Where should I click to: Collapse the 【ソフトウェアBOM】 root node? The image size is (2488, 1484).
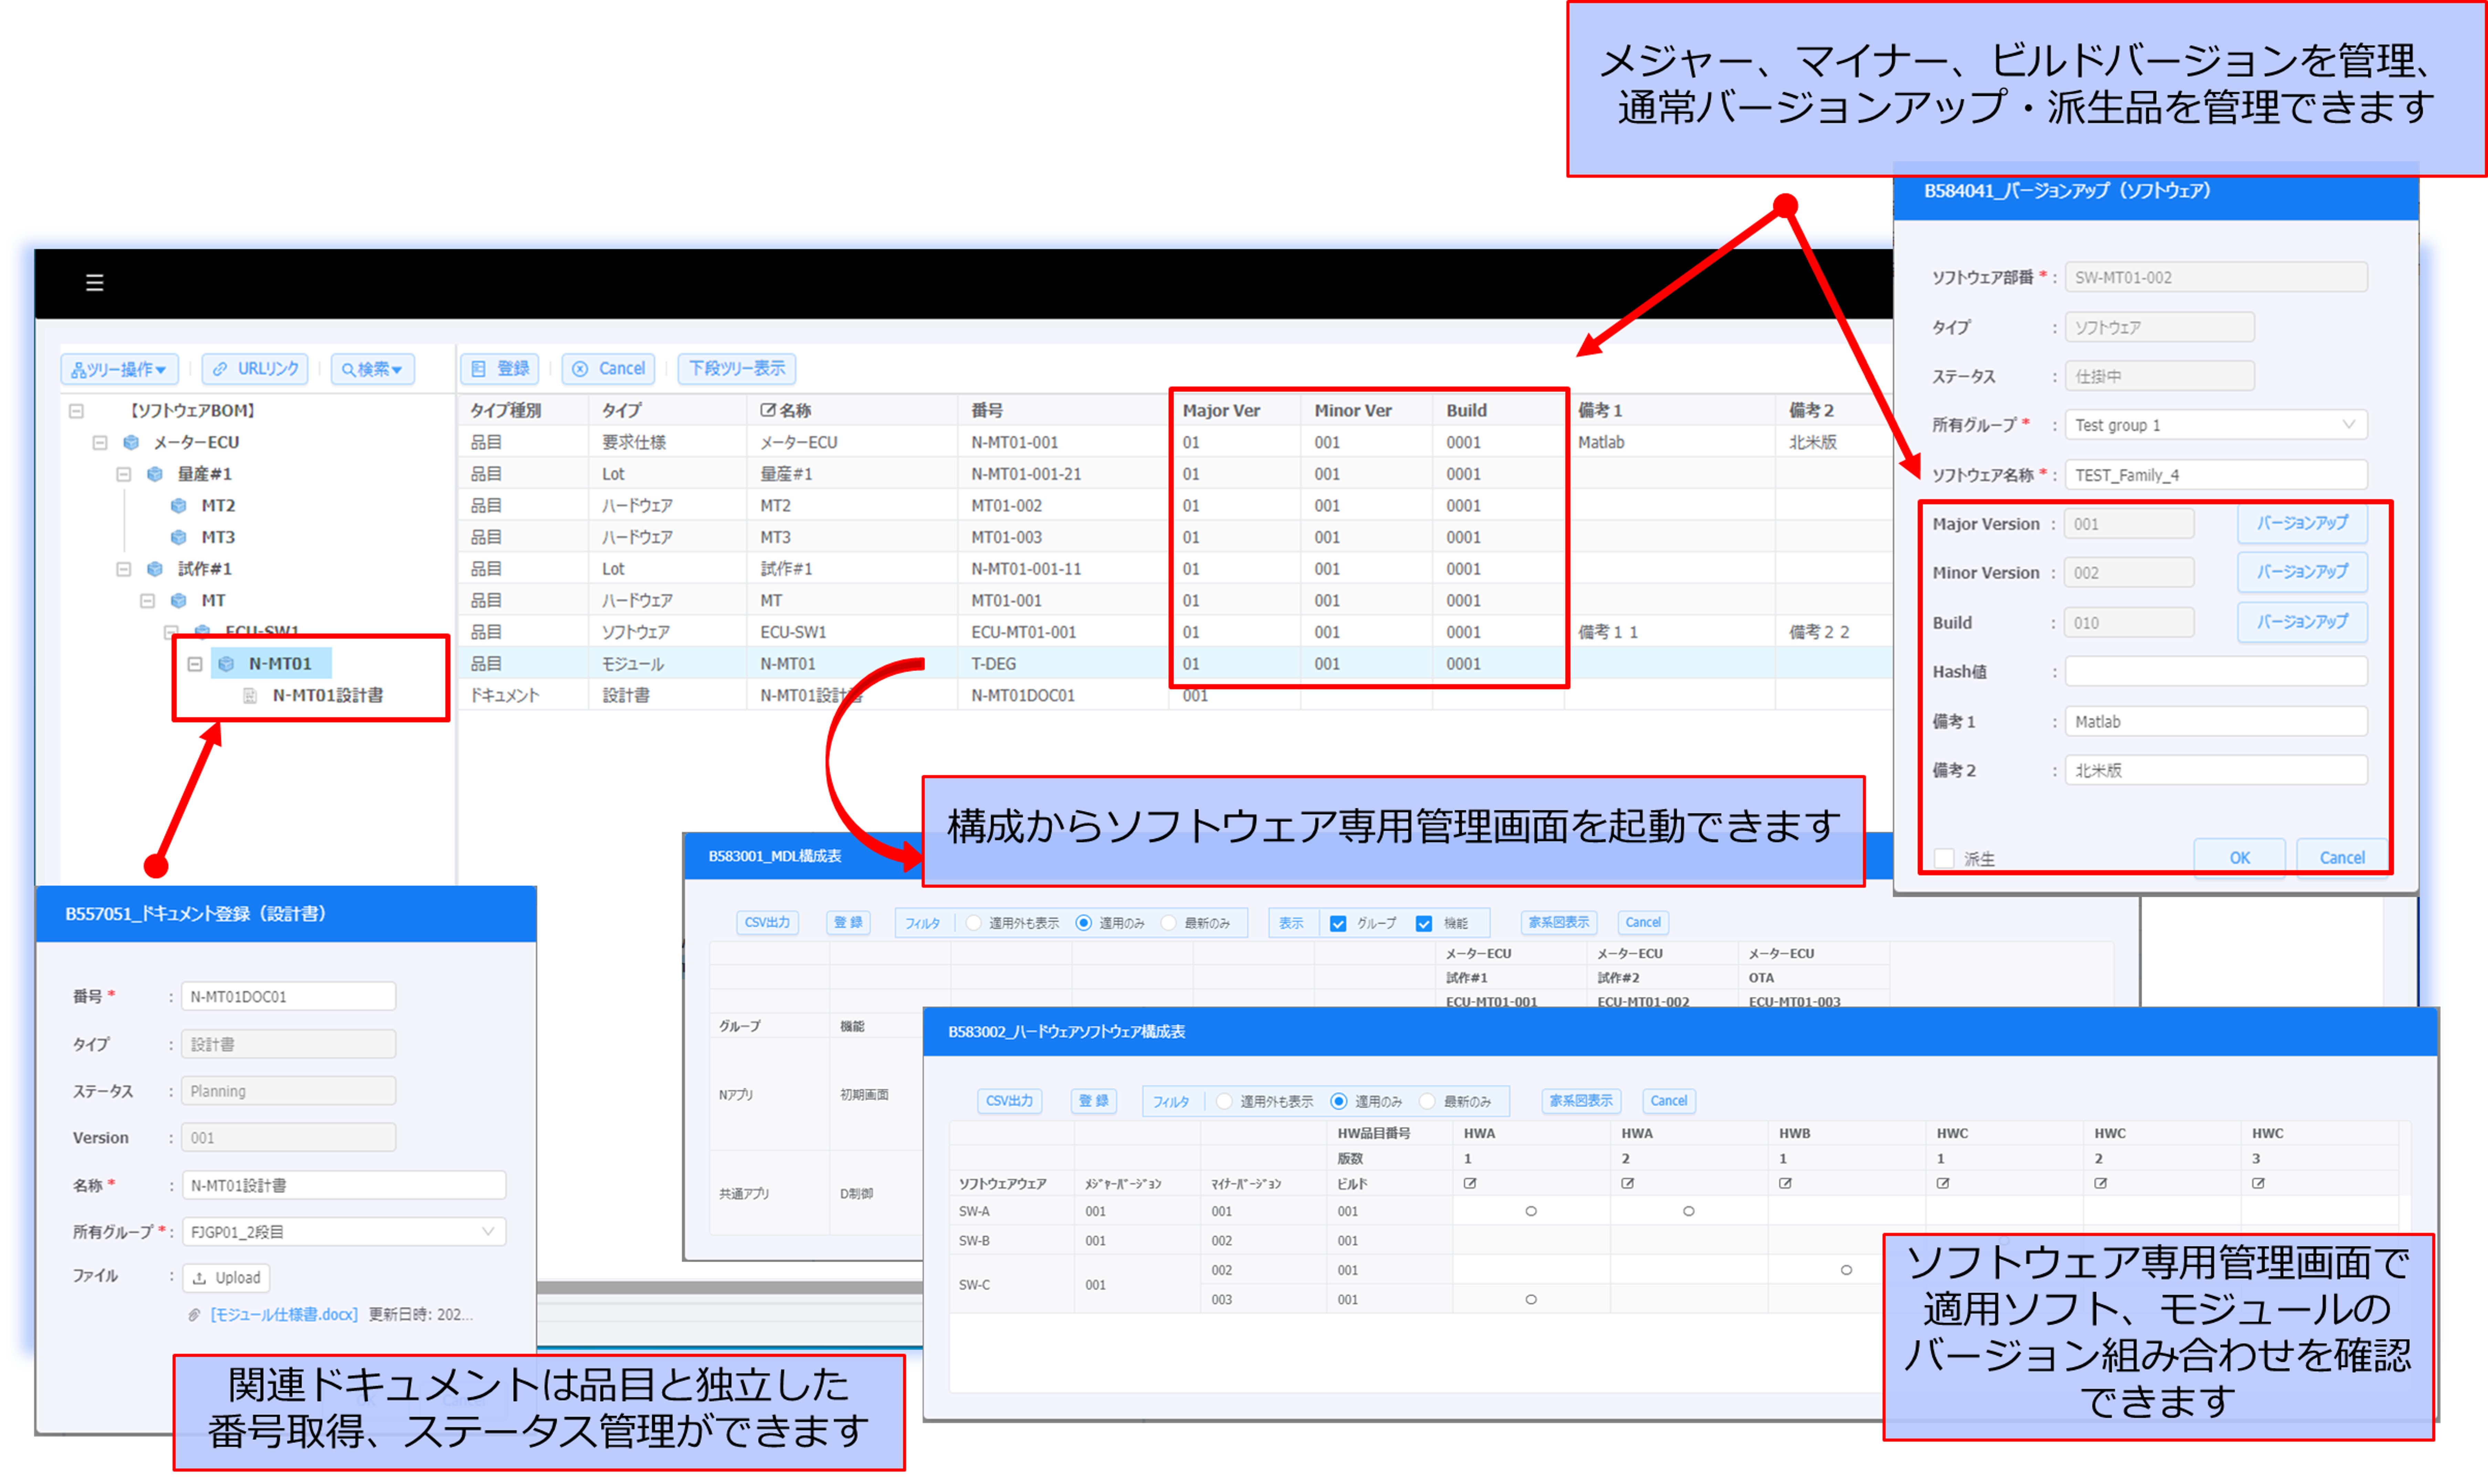pos(76,411)
